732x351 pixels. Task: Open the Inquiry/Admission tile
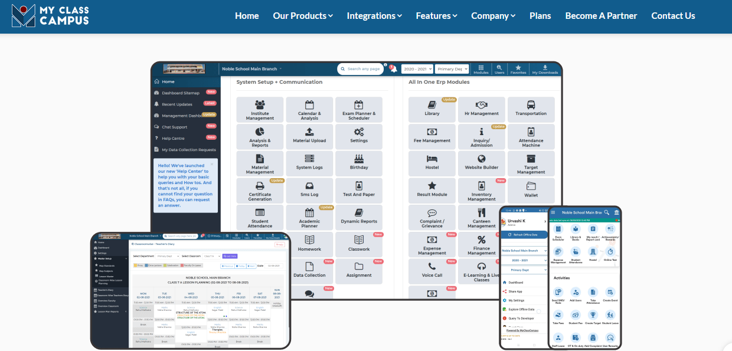tap(482, 137)
